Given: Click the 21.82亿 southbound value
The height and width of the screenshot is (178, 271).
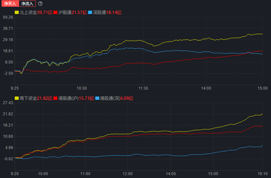Looking at the screenshot, I should 44,98.
